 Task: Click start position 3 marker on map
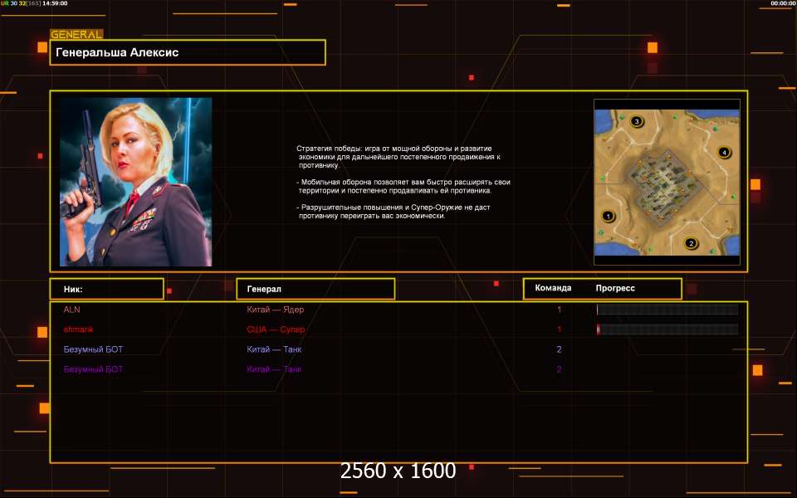click(x=637, y=121)
